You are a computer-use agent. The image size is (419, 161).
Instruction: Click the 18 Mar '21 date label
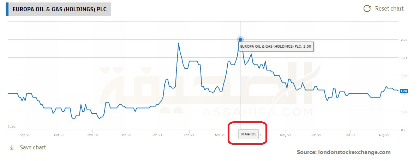(x=248, y=134)
